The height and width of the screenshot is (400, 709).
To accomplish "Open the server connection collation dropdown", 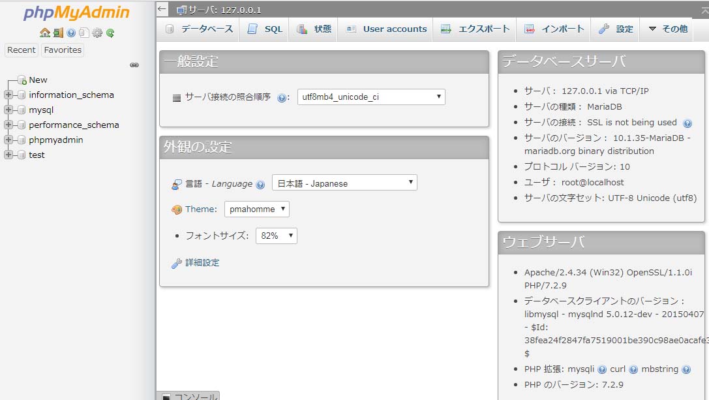I will coord(371,97).
